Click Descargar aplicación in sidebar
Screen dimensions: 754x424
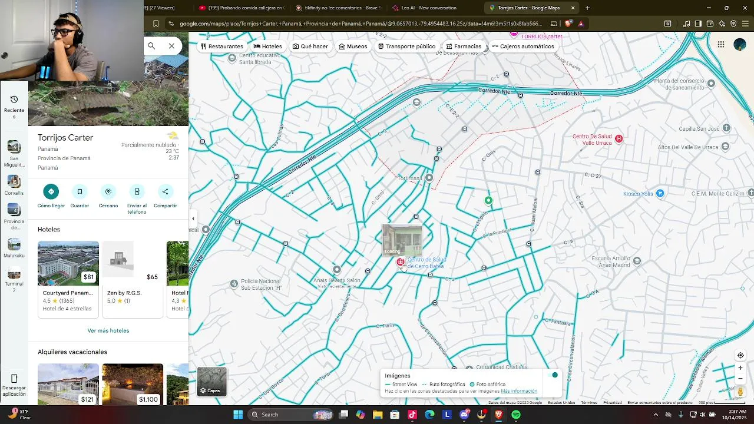(x=14, y=385)
